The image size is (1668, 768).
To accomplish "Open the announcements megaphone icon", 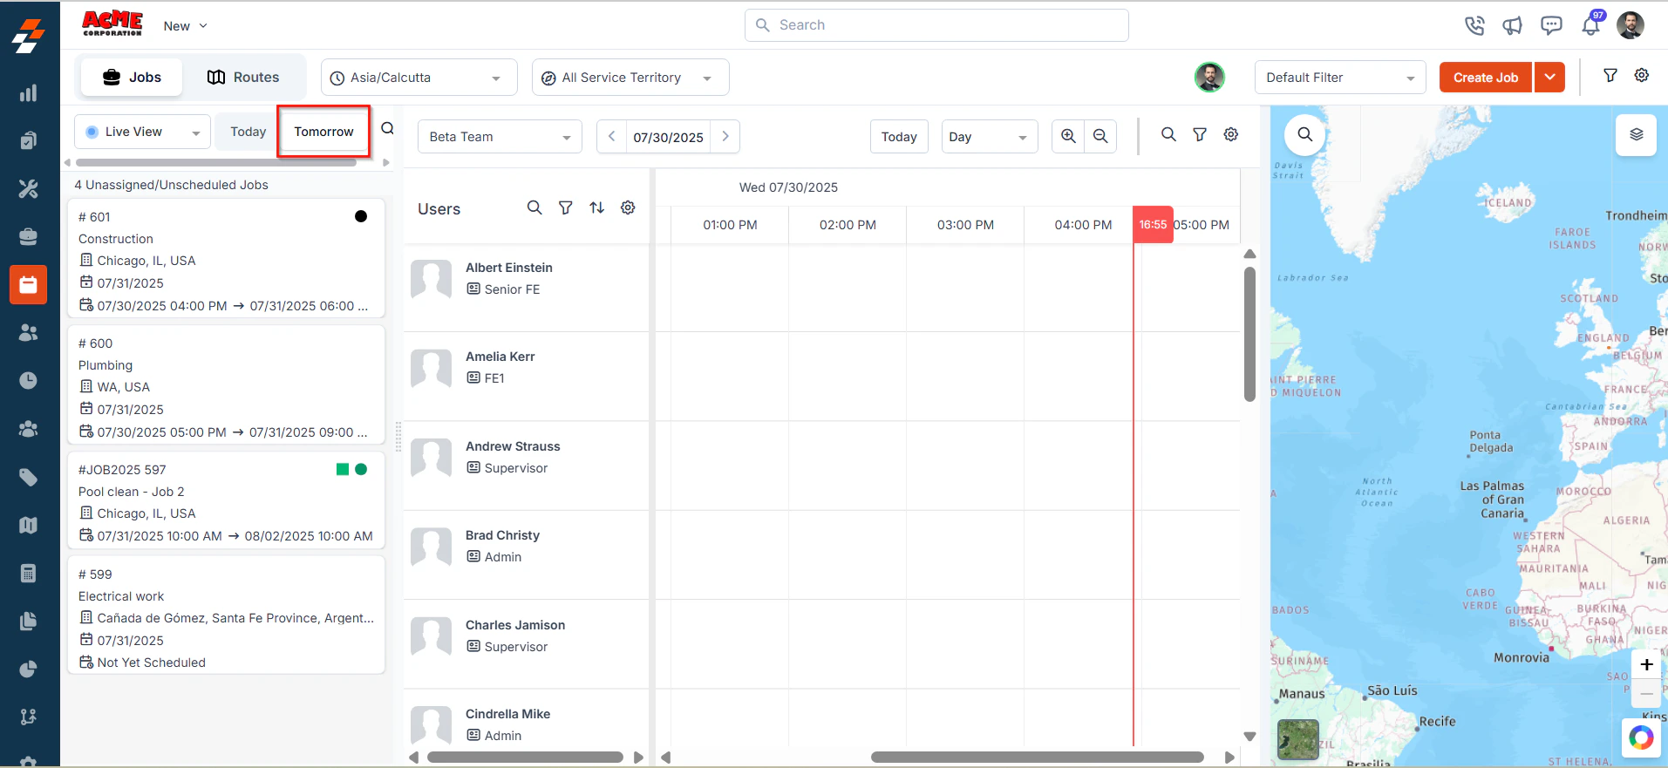I will [1513, 25].
